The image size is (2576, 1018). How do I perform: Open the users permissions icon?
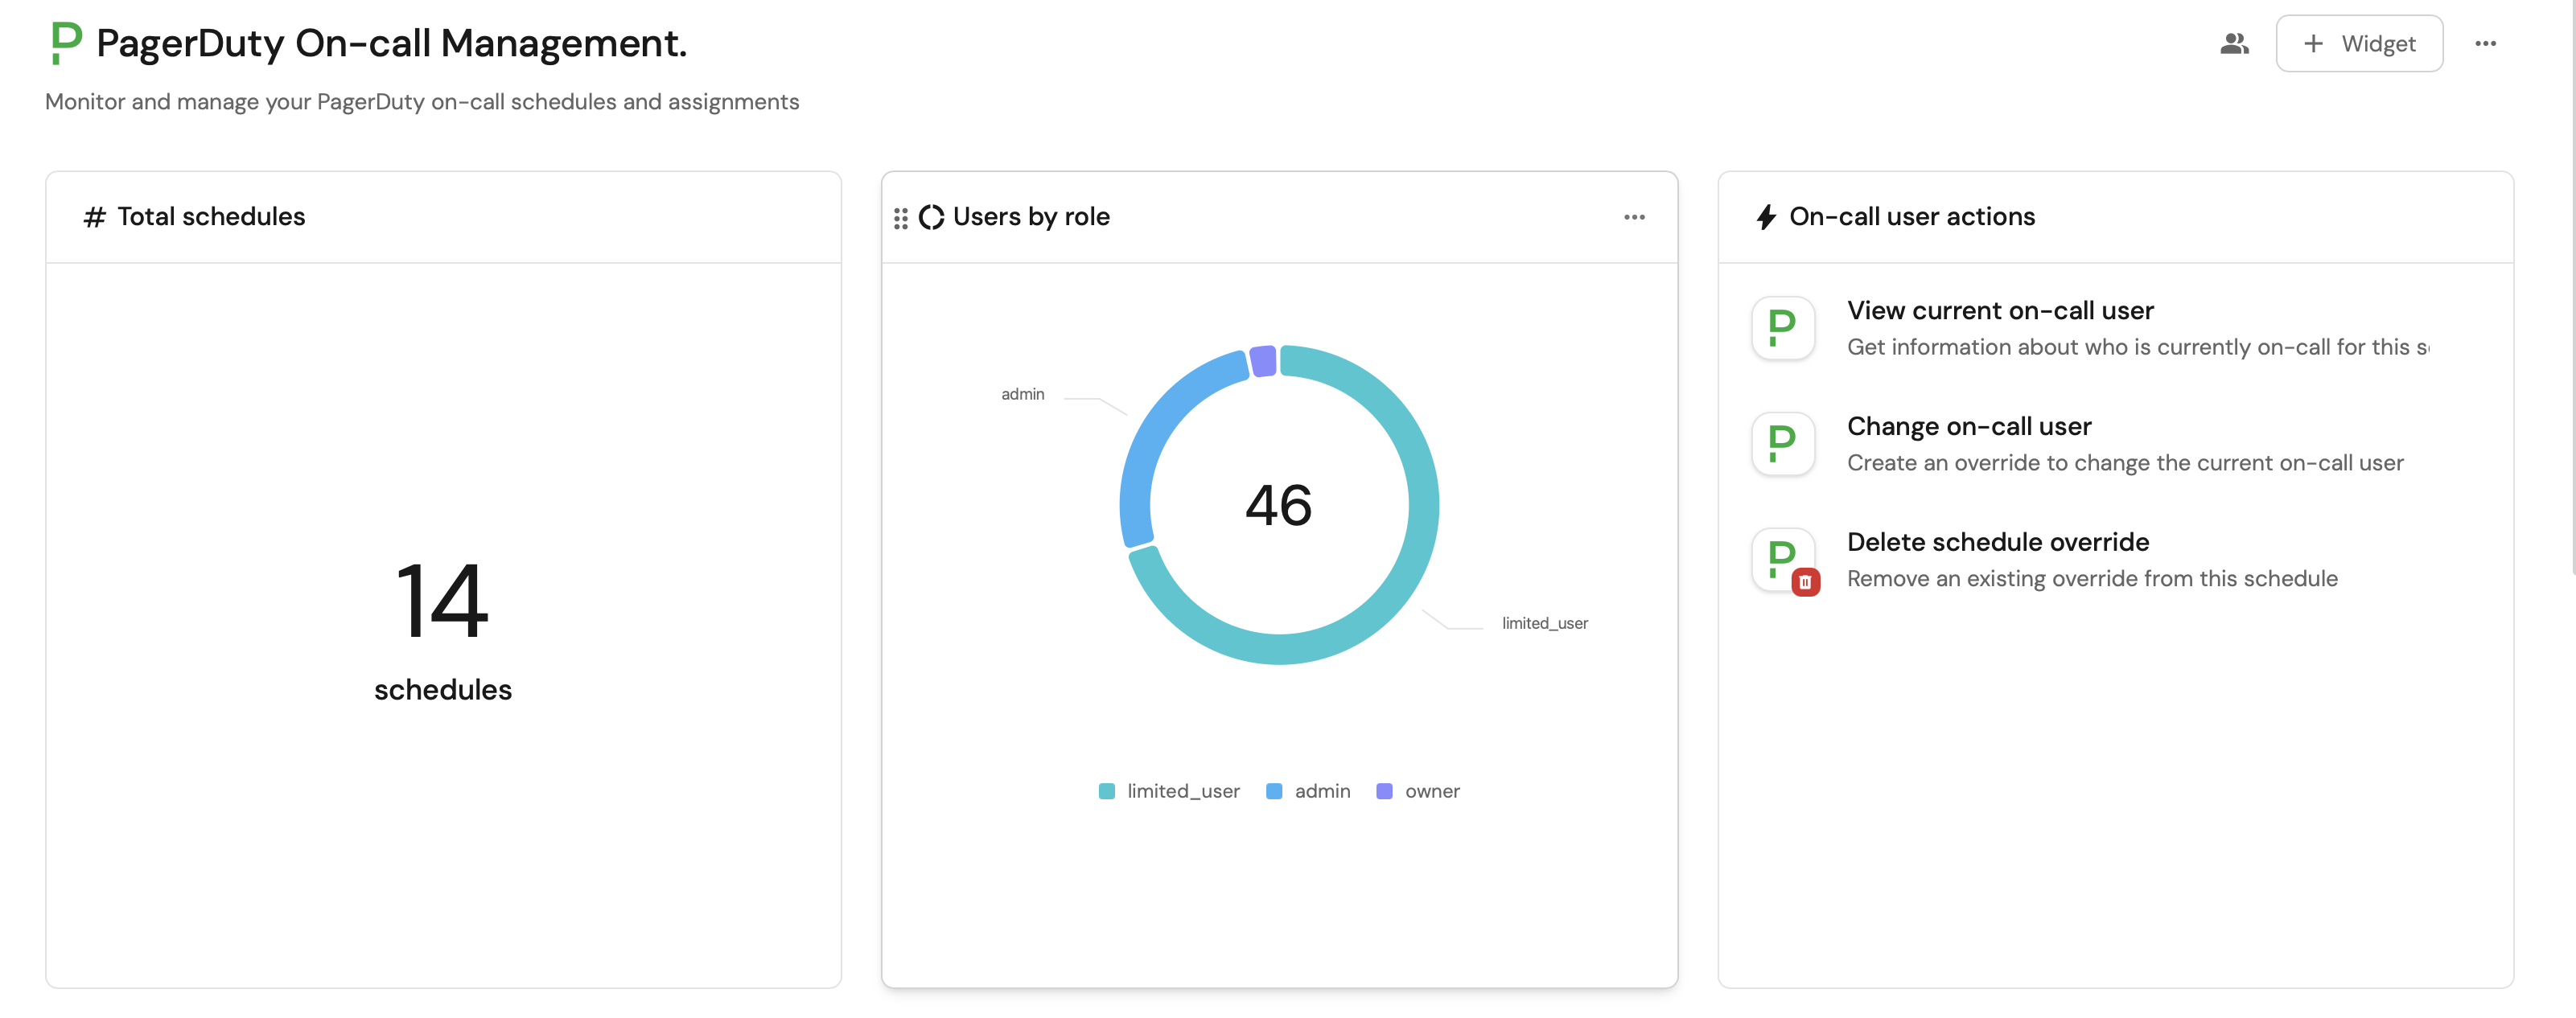[2234, 44]
